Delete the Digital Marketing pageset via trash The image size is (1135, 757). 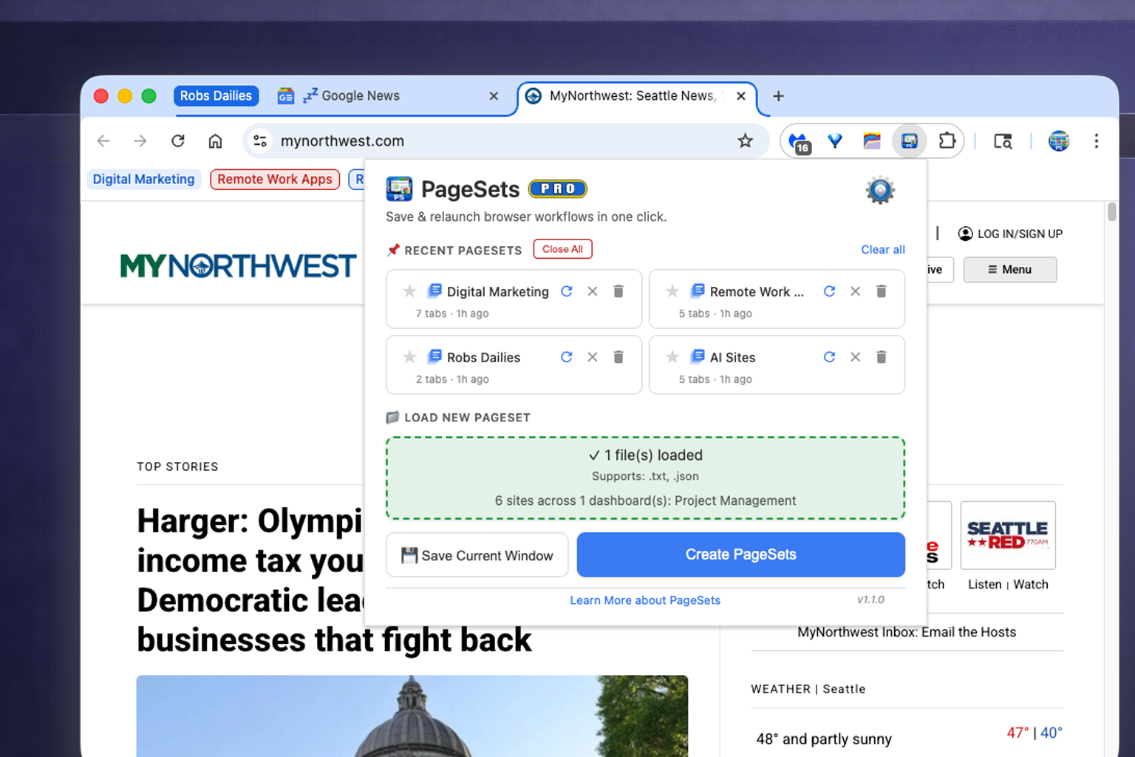[618, 291]
